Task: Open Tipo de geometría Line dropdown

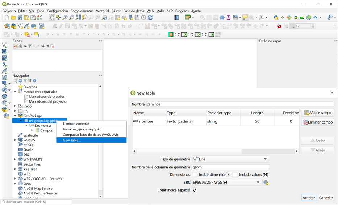Action: (230, 159)
